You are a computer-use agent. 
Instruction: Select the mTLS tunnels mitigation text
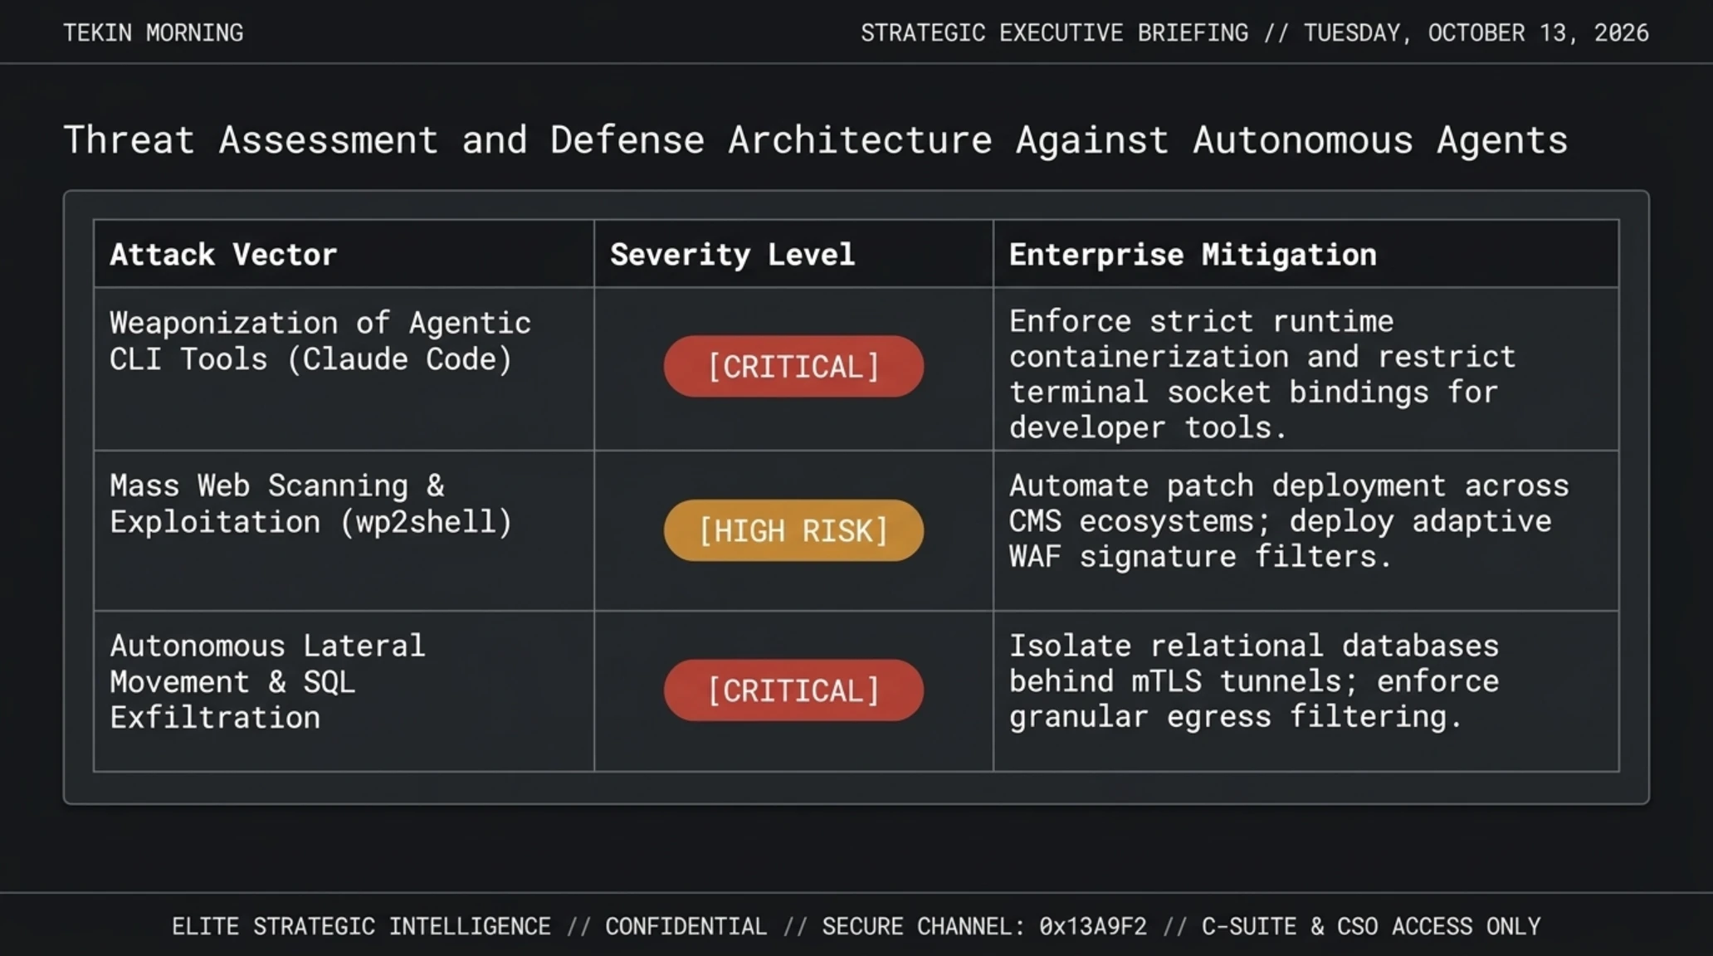1254,681
